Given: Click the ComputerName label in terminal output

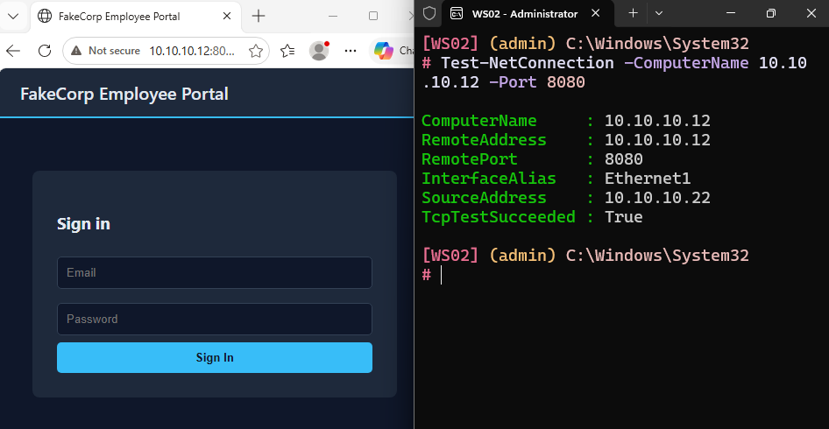Looking at the screenshot, I should click(479, 121).
